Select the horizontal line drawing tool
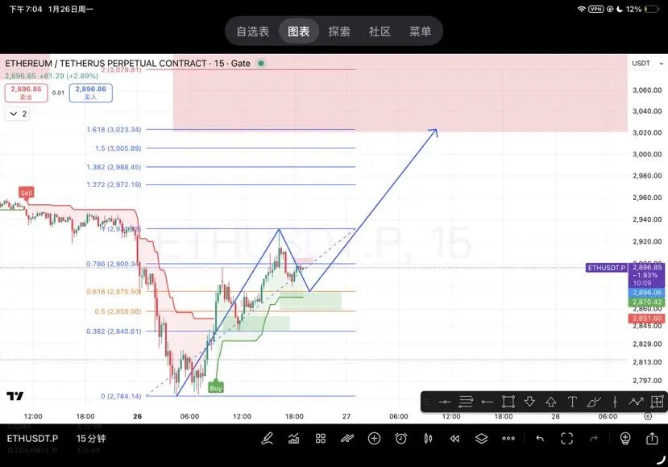668x467 pixels. click(445, 402)
